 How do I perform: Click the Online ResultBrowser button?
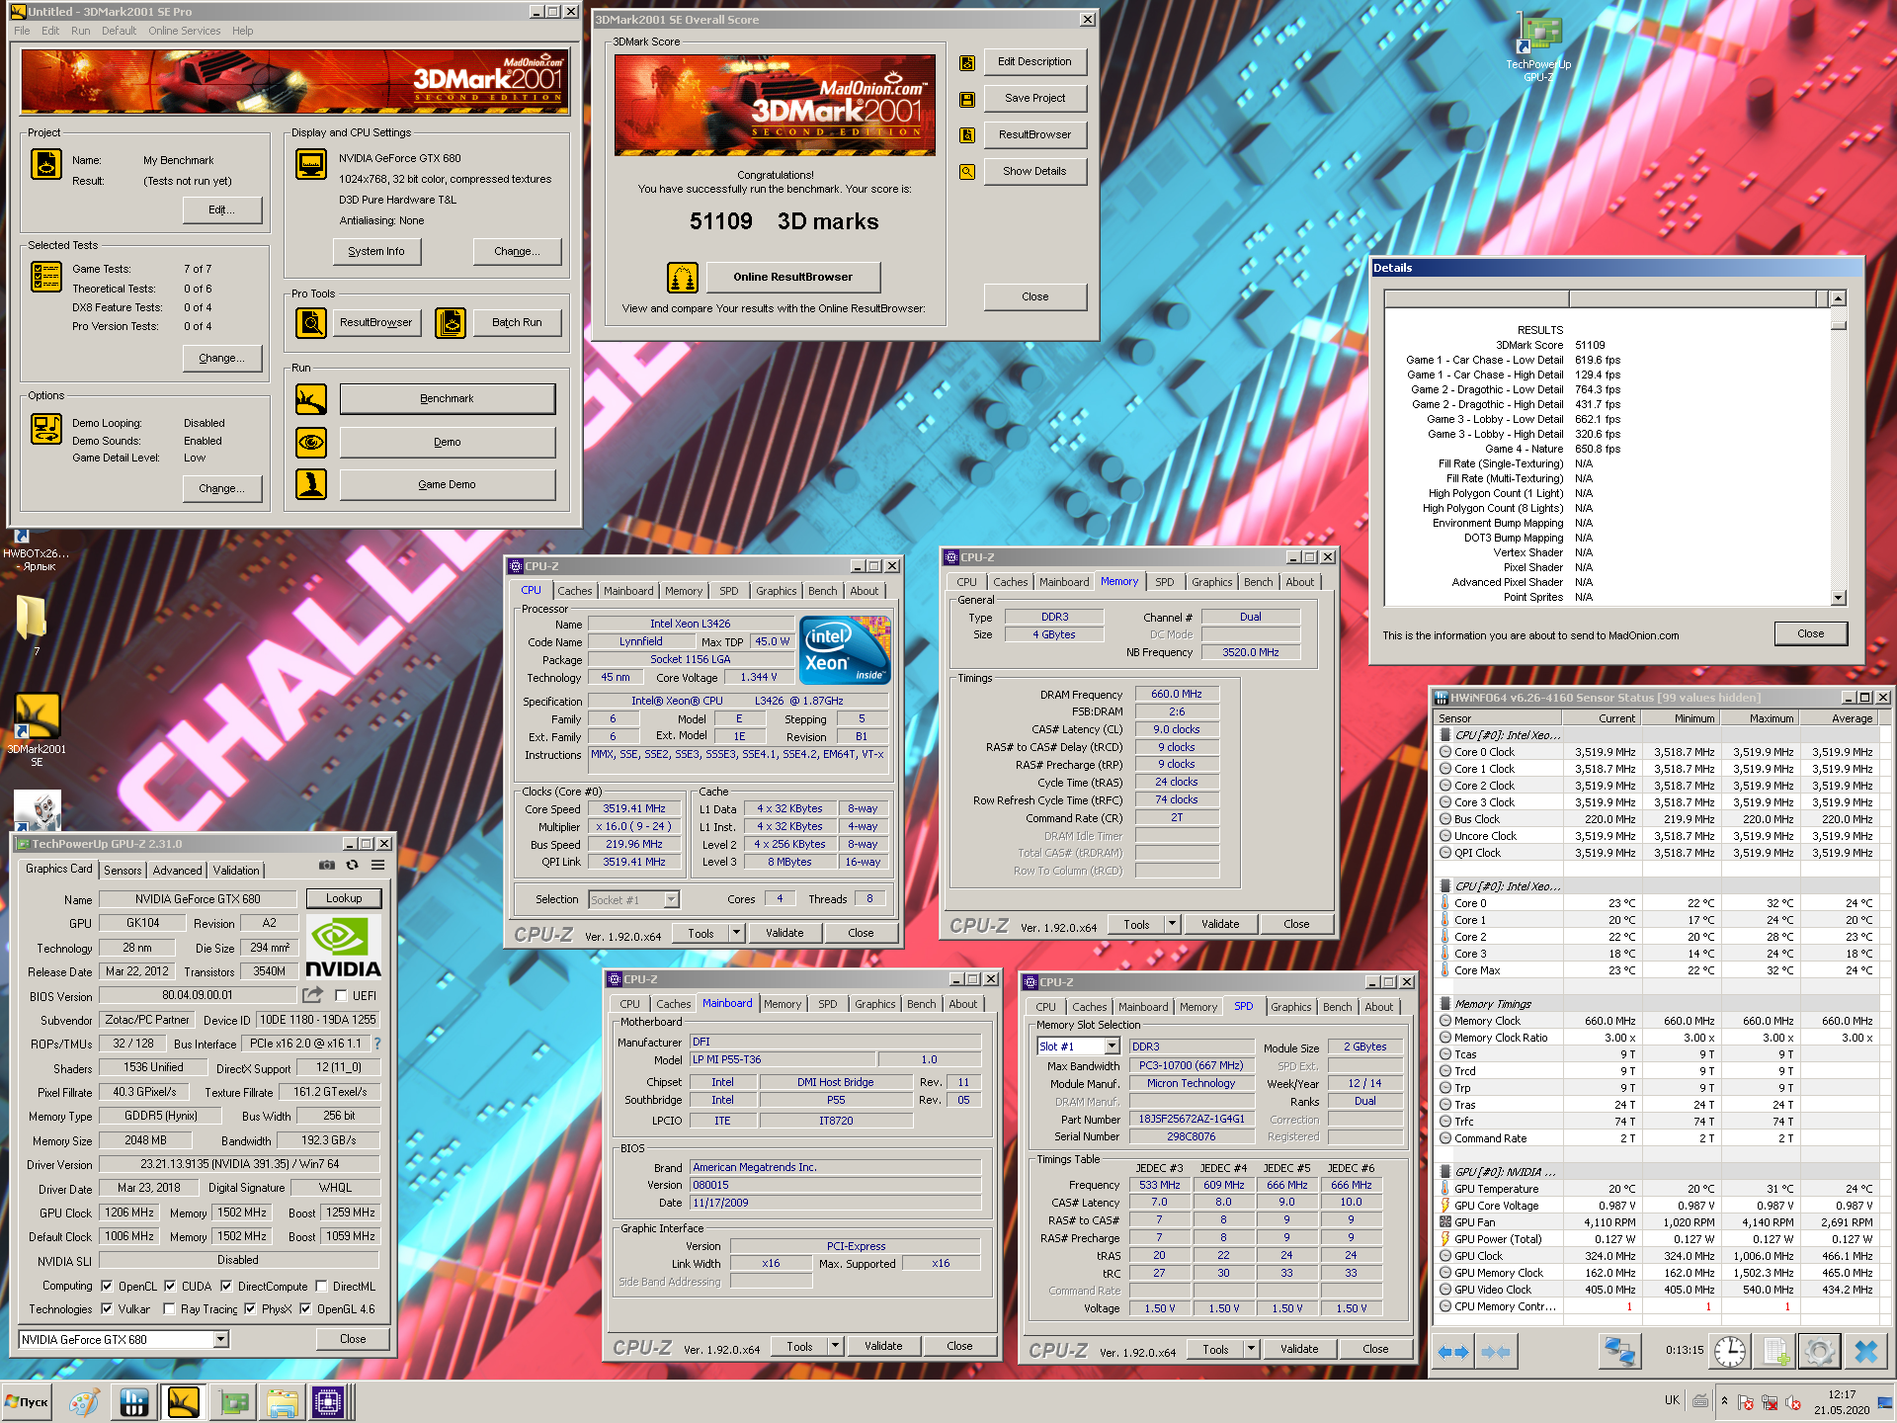tap(792, 278)
